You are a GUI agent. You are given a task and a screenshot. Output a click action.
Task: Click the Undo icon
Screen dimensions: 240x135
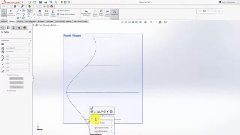click(51, 2)
